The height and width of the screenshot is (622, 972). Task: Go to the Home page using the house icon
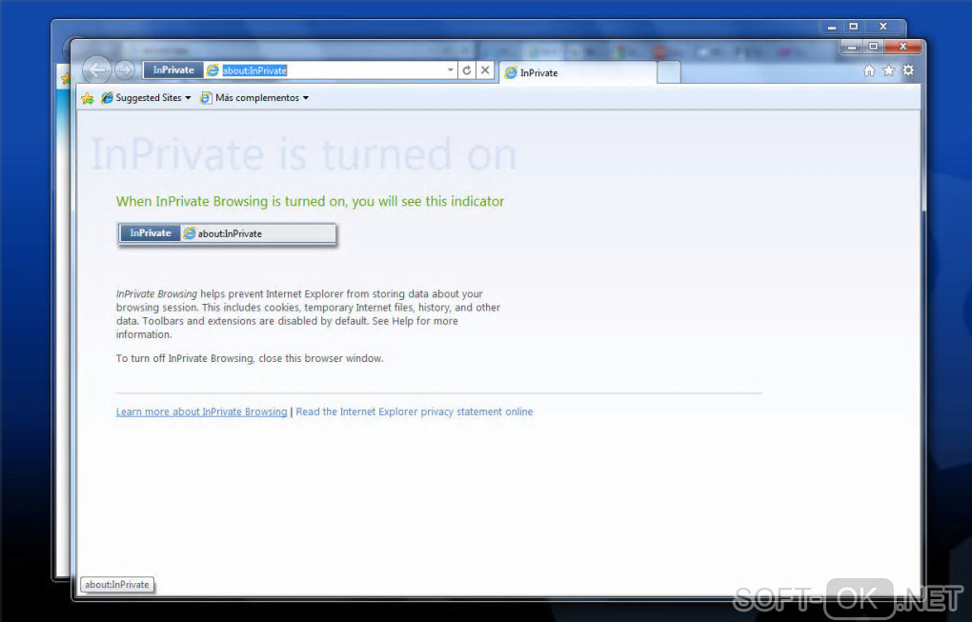coord(869,70)
